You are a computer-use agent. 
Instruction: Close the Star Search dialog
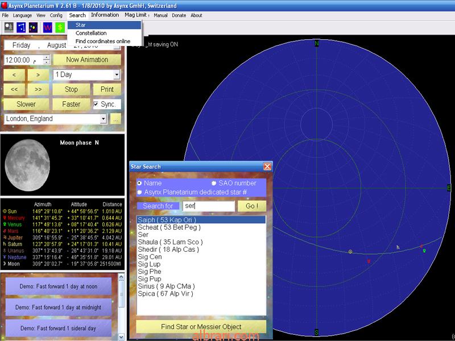pyautogui.click(x=267, y=167)
